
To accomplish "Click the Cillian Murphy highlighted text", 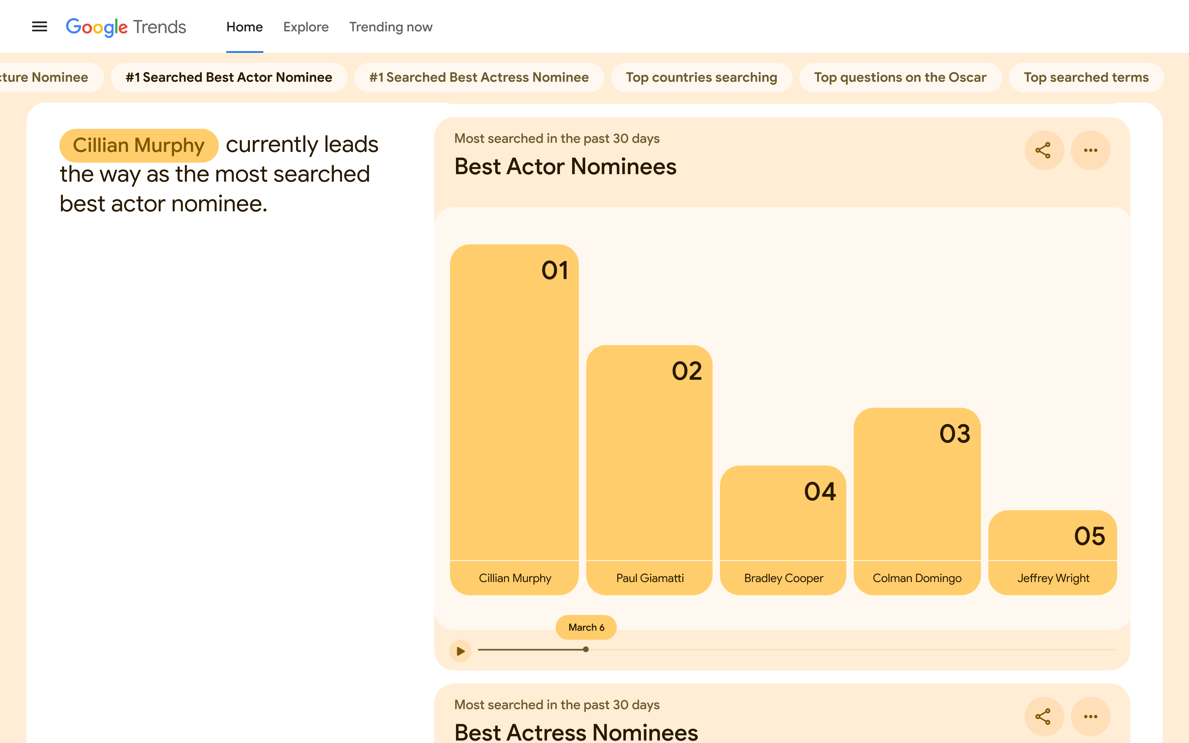I will pyautogui.click(x=138, y=145).
